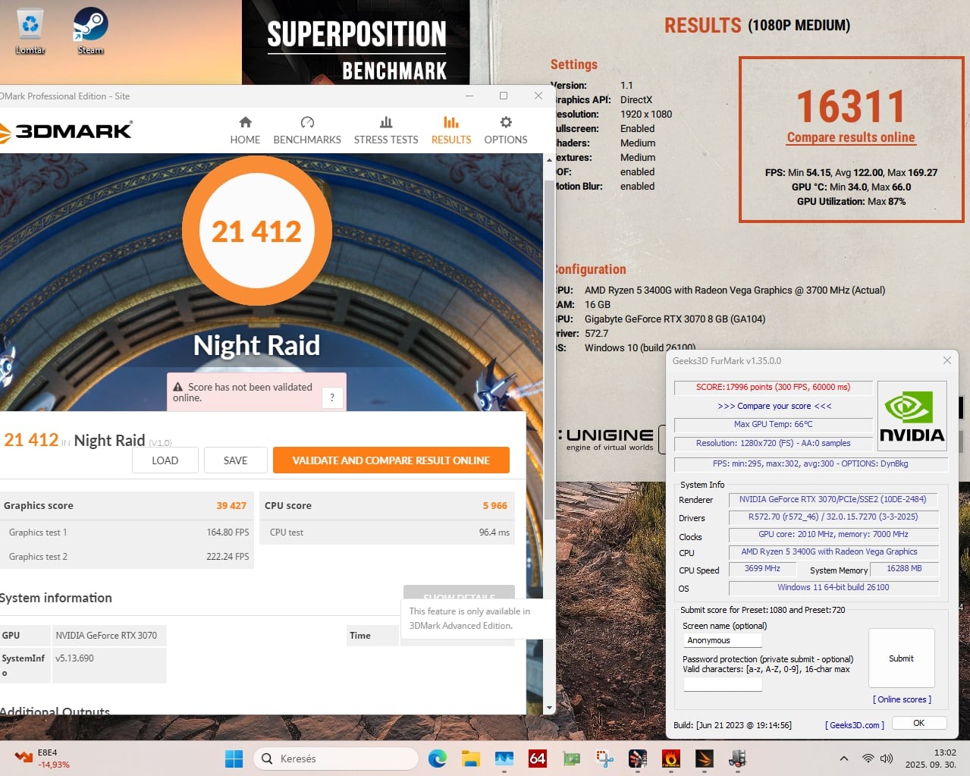Image resolution: width=970 pixels, height=776 pixels.
Task: Open the Wi-Fi network tray icon
Action: (x=868, y=759)
